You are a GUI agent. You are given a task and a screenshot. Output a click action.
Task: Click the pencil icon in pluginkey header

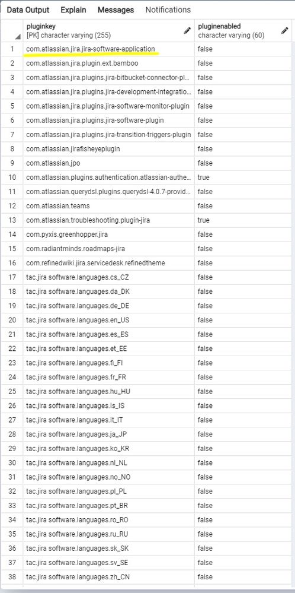(187, 31)
